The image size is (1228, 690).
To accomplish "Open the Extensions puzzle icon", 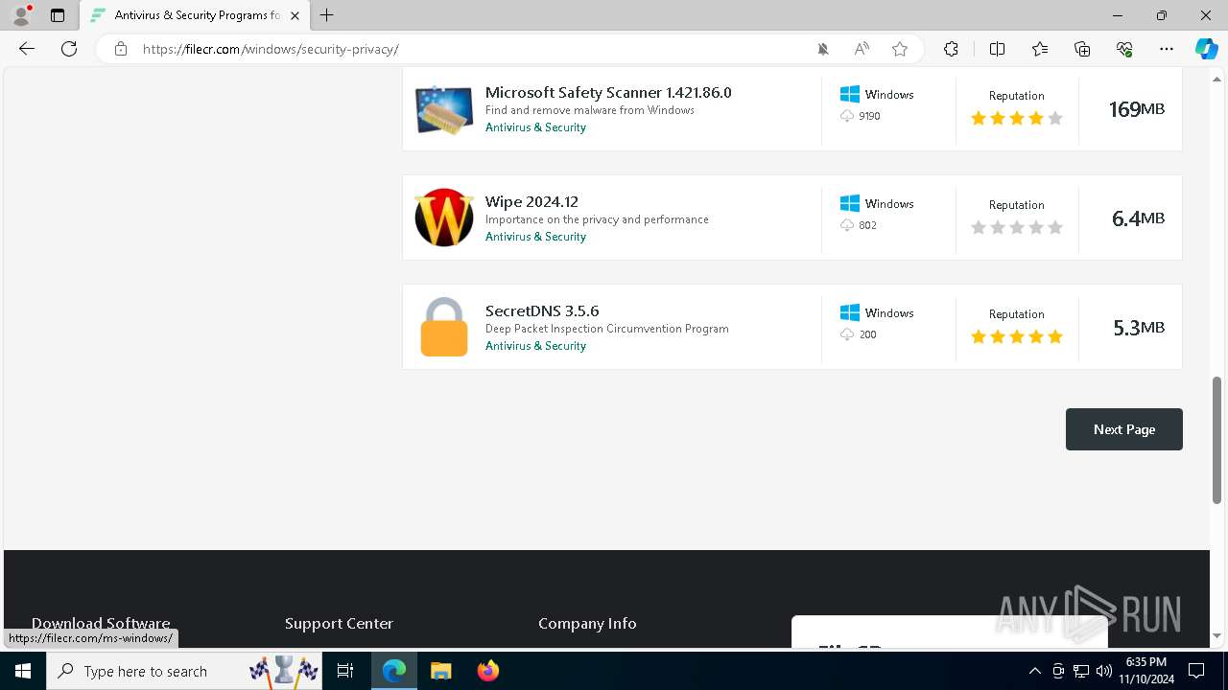I will point(951,49).
